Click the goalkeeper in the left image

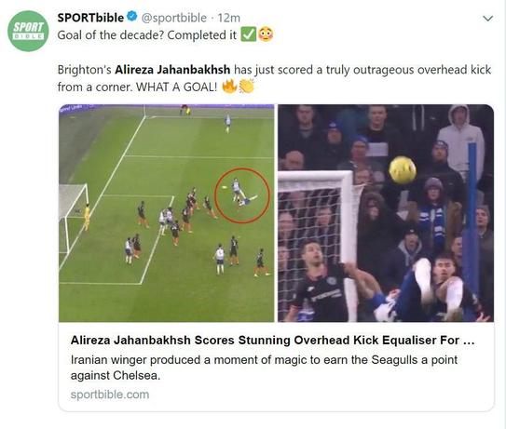pos(87,216)
